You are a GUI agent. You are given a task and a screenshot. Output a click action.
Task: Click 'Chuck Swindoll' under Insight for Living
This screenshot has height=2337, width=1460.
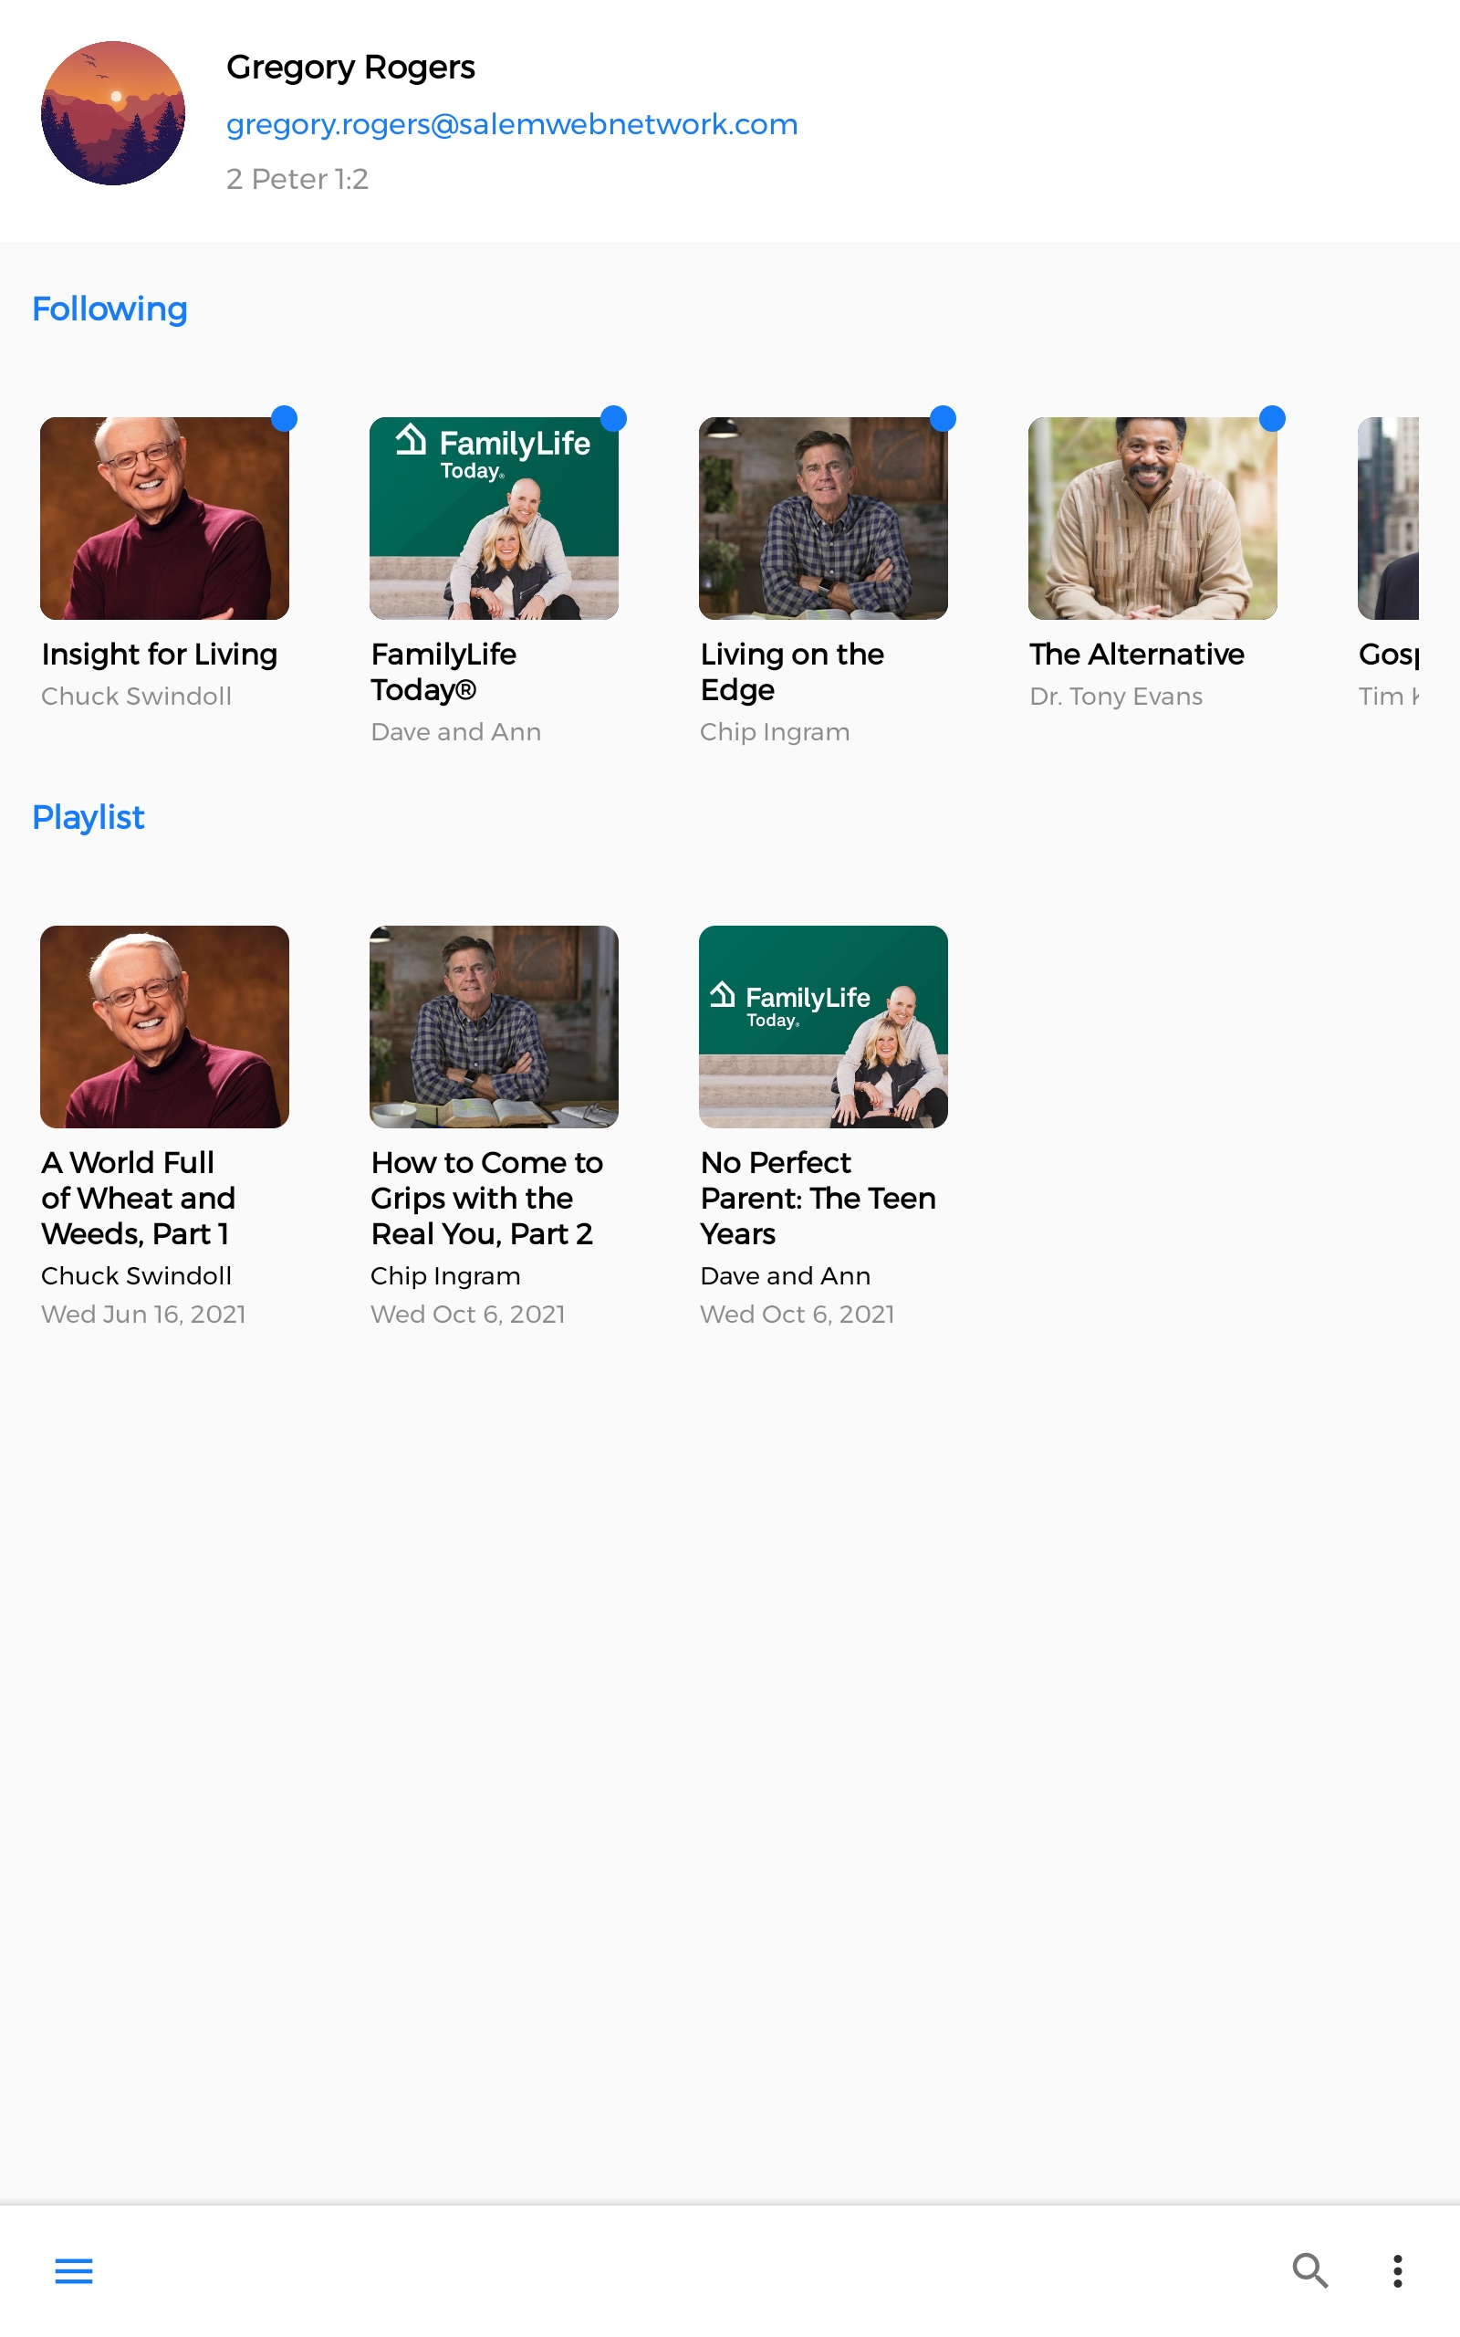tap(136, 697)
